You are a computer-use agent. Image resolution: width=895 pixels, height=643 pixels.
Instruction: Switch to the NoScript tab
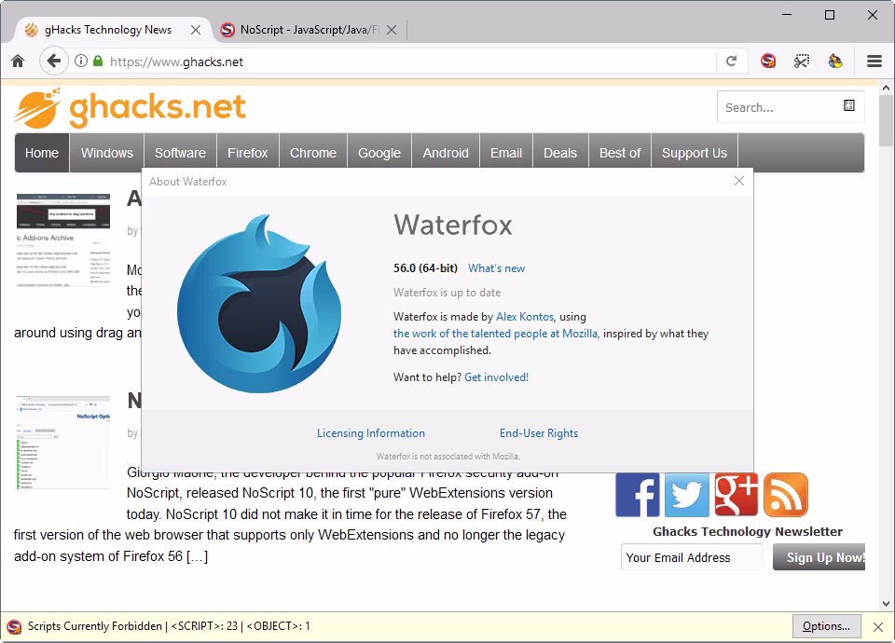pos(309,30)
